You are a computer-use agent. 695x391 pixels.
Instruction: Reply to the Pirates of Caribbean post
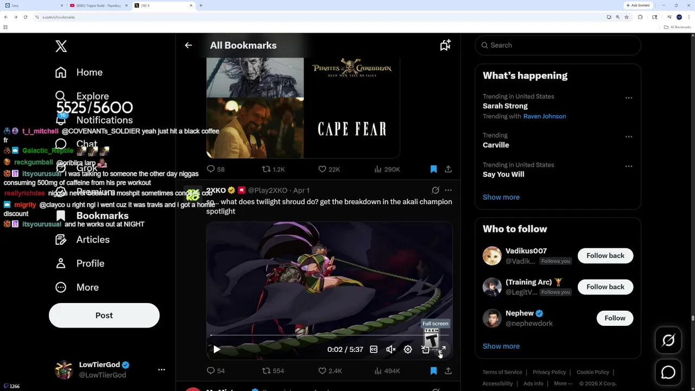pos(216,169)
